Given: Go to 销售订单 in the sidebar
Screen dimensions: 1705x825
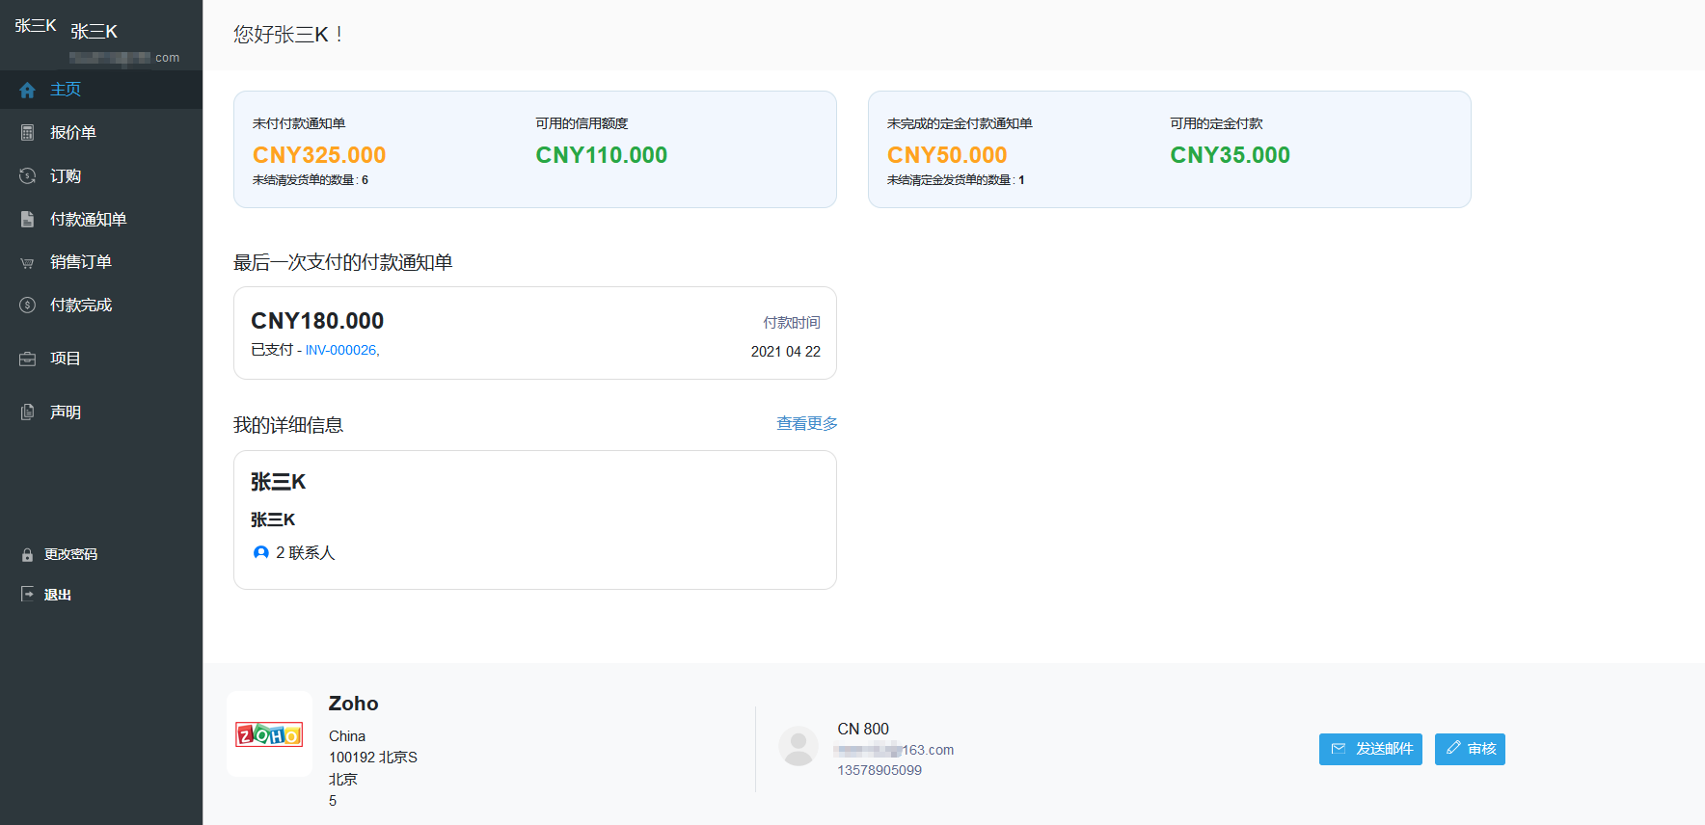Looking at the screenshot, I should (81, 262).
